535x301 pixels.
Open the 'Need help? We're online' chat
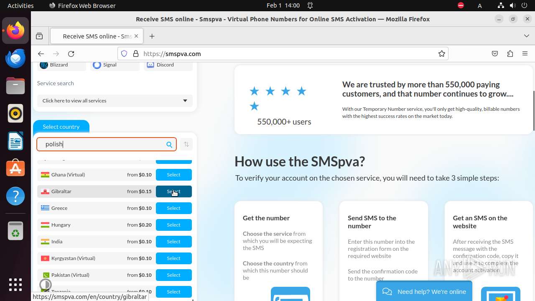click(x=424, y=291)
